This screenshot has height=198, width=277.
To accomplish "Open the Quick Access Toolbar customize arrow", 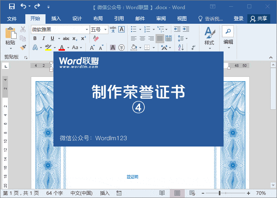I will click(48, 7).
